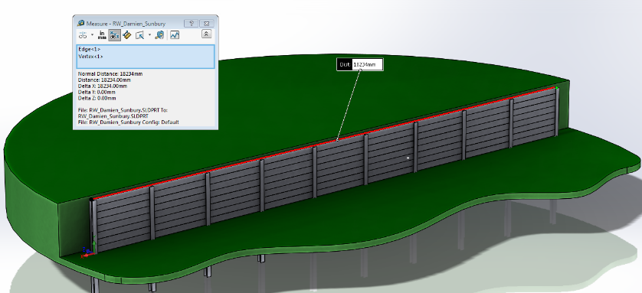Click the Projected On tool icon
This screenshot has height=293, width=642.
coord(139,35)
